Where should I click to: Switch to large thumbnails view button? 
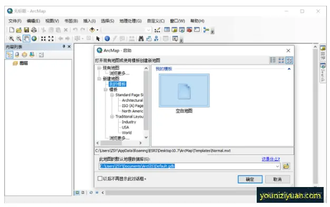[289, 60]
